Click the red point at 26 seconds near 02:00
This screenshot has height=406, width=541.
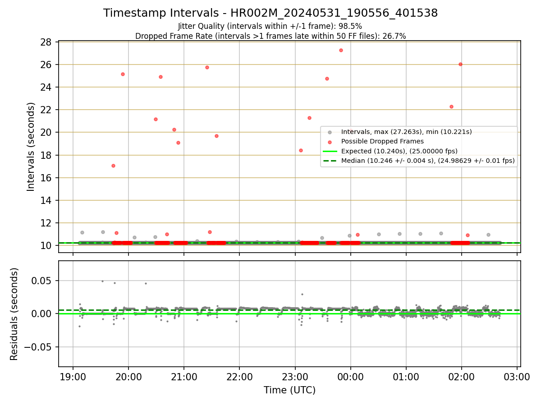[460, 64]
